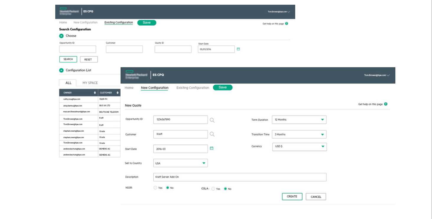This screenshot has height=219, width=432.
Task: Switch to Existing Configuration tab in front window
Action: [x=193, y=88]
